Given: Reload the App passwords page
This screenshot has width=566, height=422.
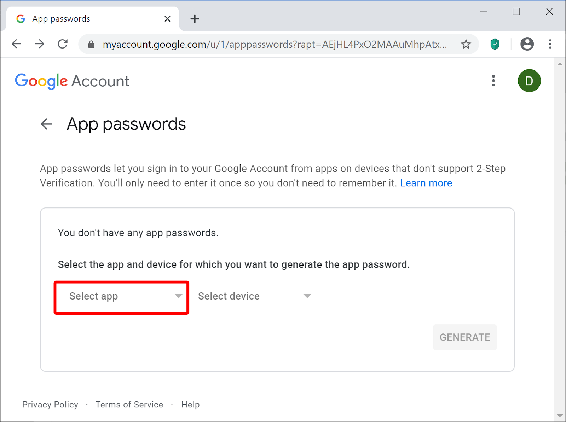Looking at the screenshot, I should (x=63, y=44).
